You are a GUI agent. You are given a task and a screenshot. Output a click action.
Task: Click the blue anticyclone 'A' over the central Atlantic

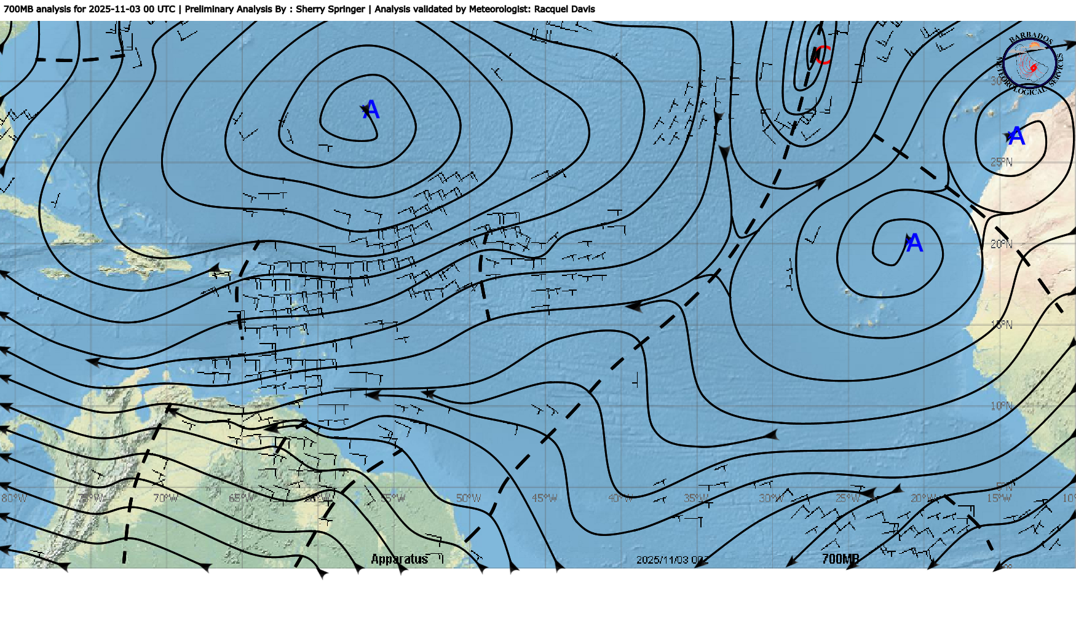click(x=371, y=111)
